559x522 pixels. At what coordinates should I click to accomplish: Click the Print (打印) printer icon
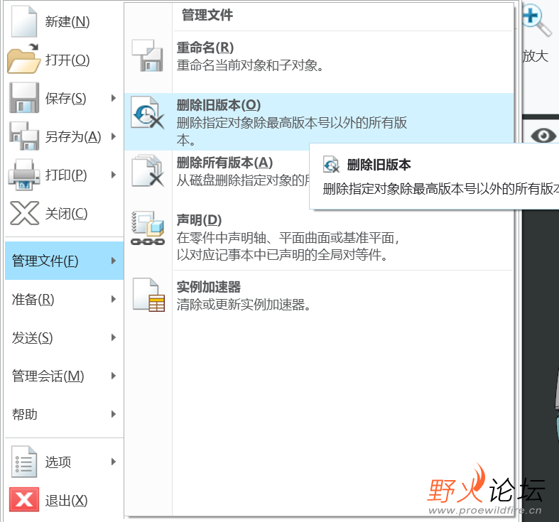pos(24,175)
